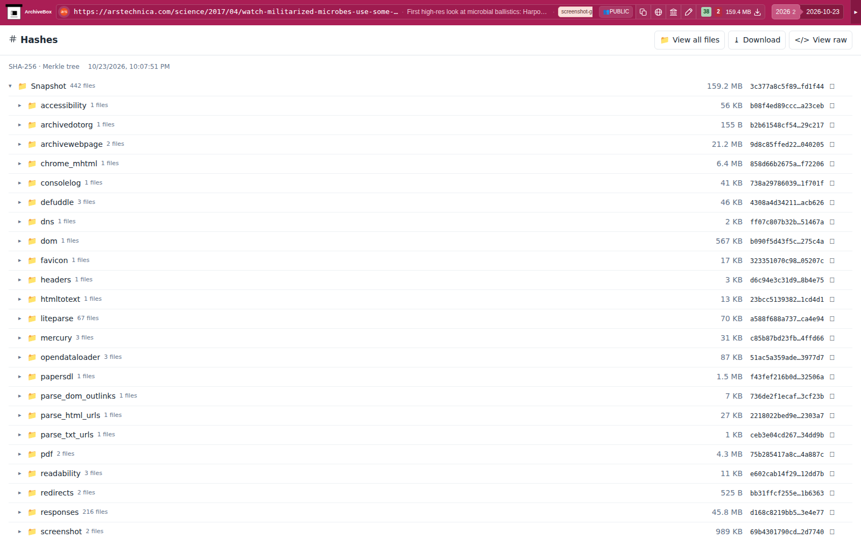Expand the archivedotorg folder
Image resolution: width=861 pixels, height=538 pixels.
point(20,125)
